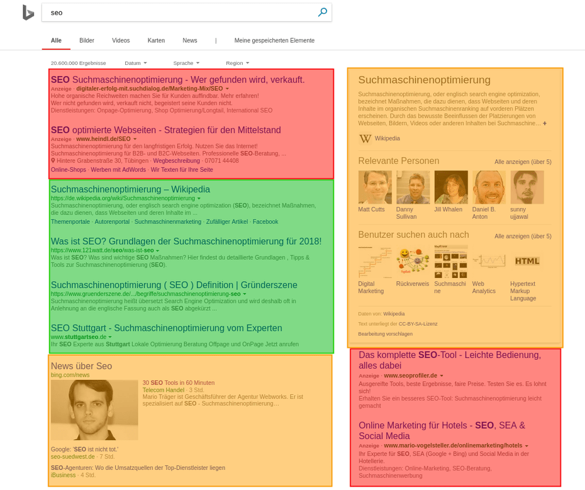
Task: Click the Bing logo icon
Action: tap(28, 13)
